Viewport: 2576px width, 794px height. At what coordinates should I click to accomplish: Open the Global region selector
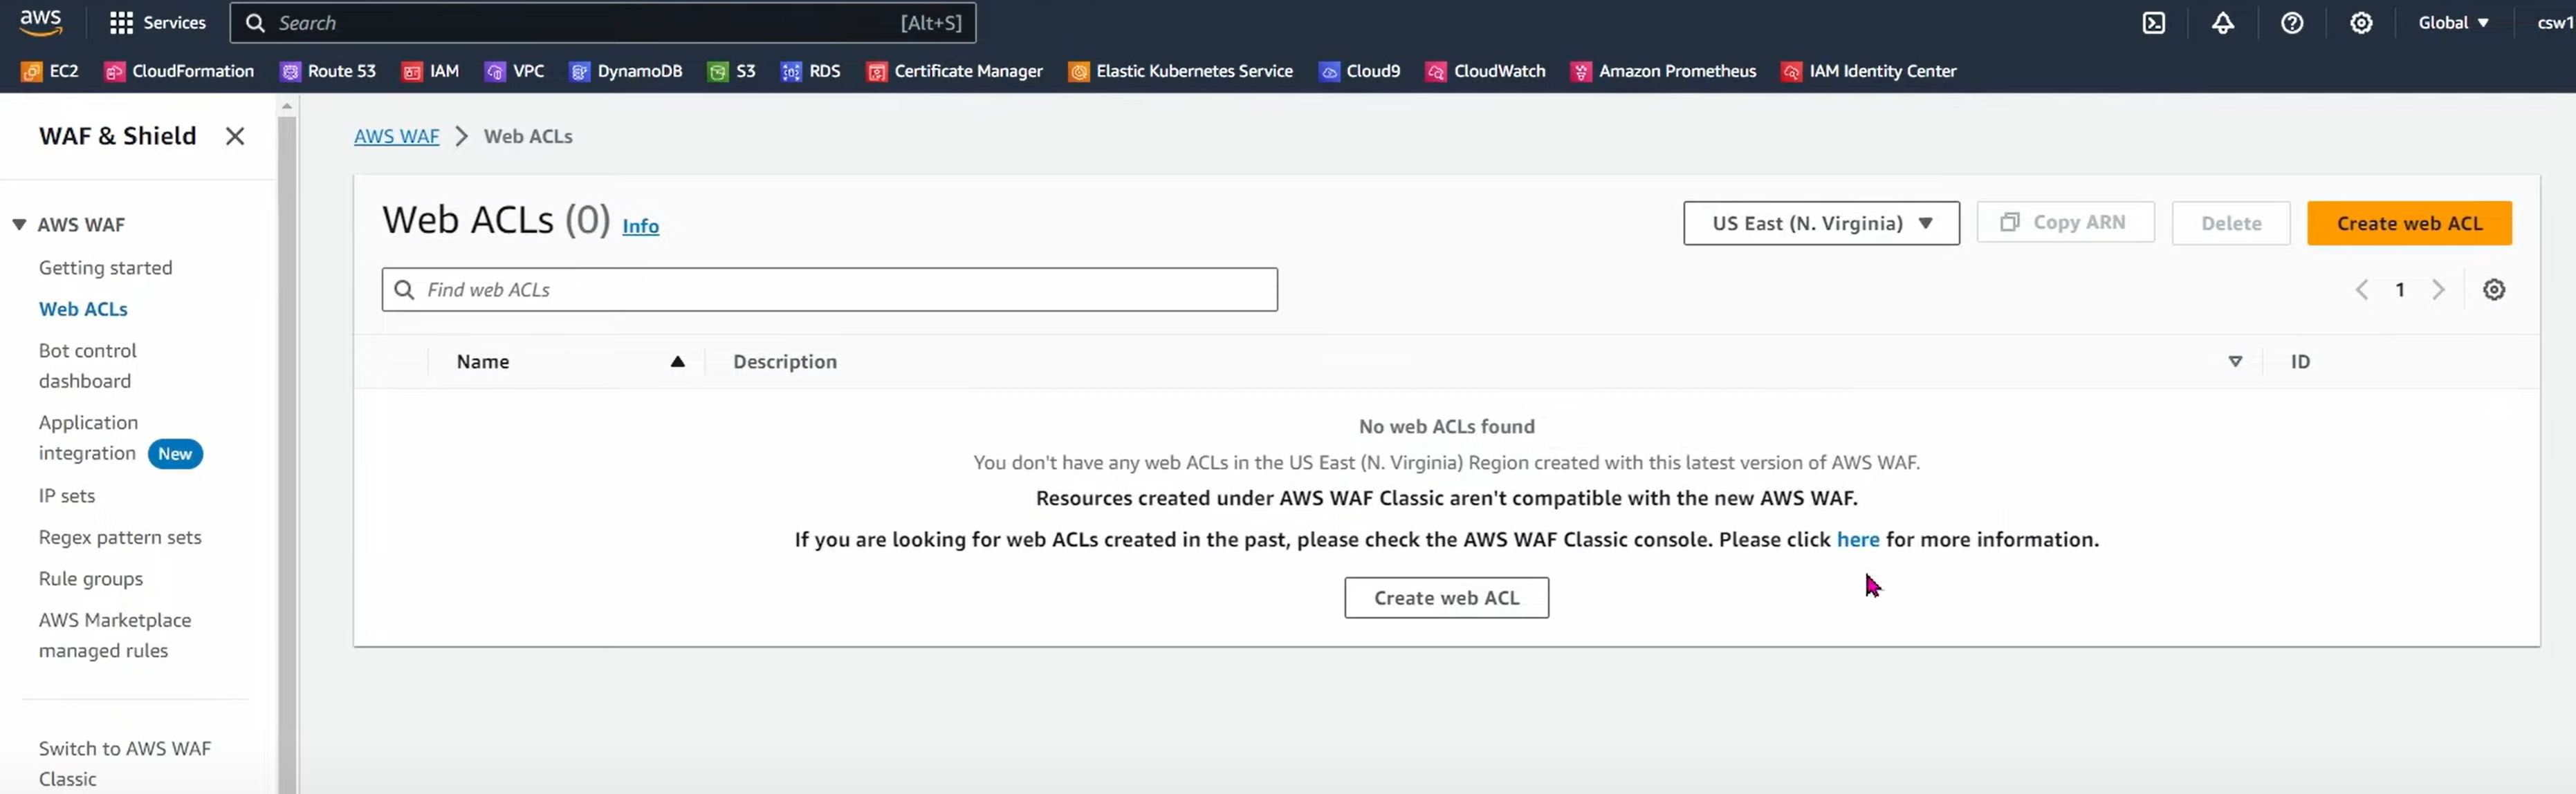(x=2453, y=23)
